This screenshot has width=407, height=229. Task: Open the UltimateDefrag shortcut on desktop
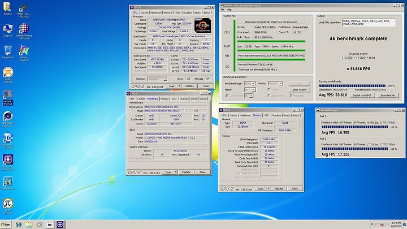click(x=24, y=31)
